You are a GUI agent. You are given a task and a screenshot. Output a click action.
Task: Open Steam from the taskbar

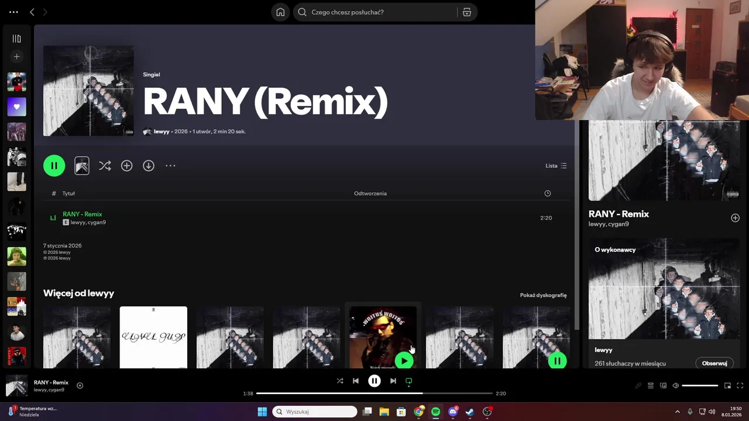pos(470,412)
